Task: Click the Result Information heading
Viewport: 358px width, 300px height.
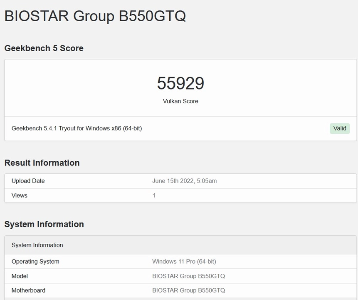Action: point(42,163)
